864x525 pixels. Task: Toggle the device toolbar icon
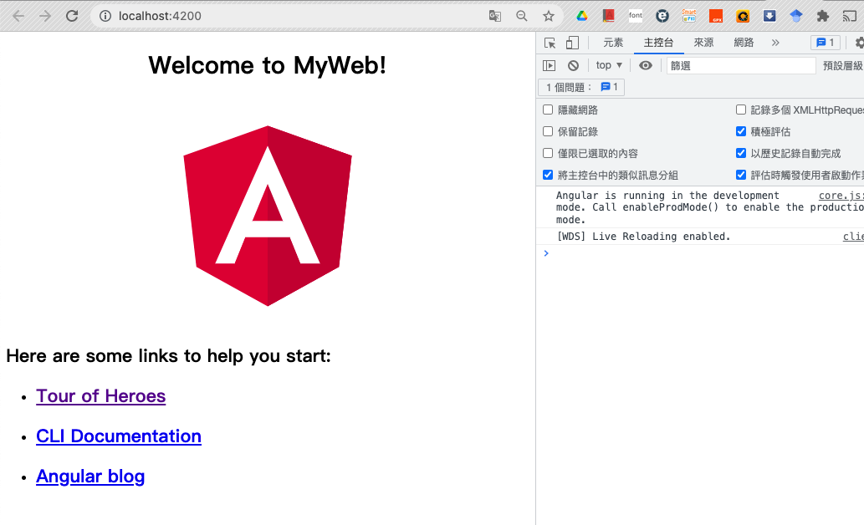[572, 43]
